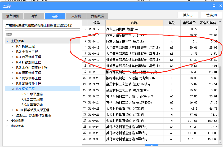Viewport: 223px width, 147px height.
Task: Select R.9.3 垂直运输 in the tree
Action: [x=32, y=105]
